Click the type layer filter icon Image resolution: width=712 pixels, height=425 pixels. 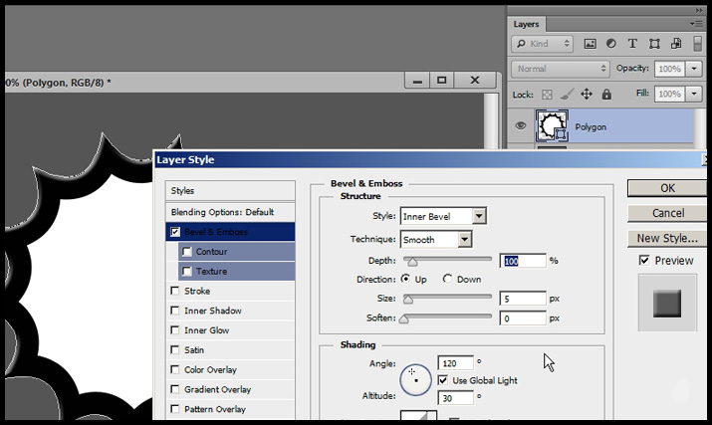click(x=633, y=44)
